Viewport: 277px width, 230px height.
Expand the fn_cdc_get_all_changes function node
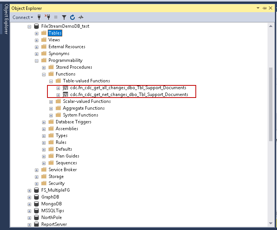point(58,88)
